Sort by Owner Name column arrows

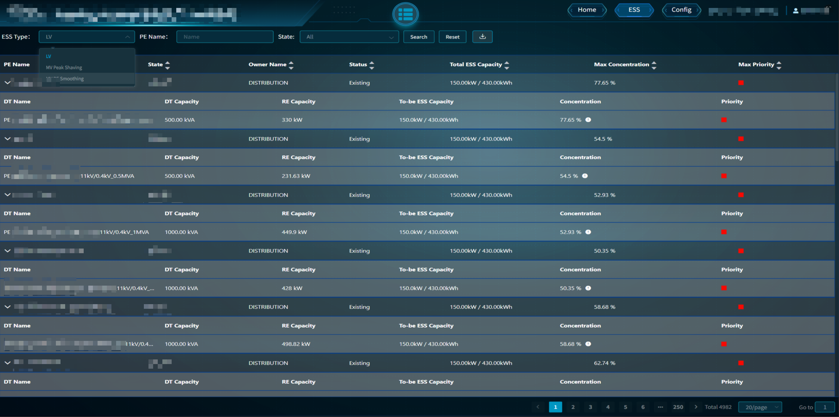tap(291, 65)
